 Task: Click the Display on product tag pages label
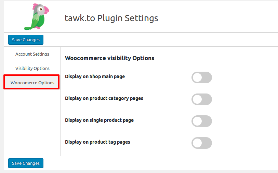click(x=97, y=142)
